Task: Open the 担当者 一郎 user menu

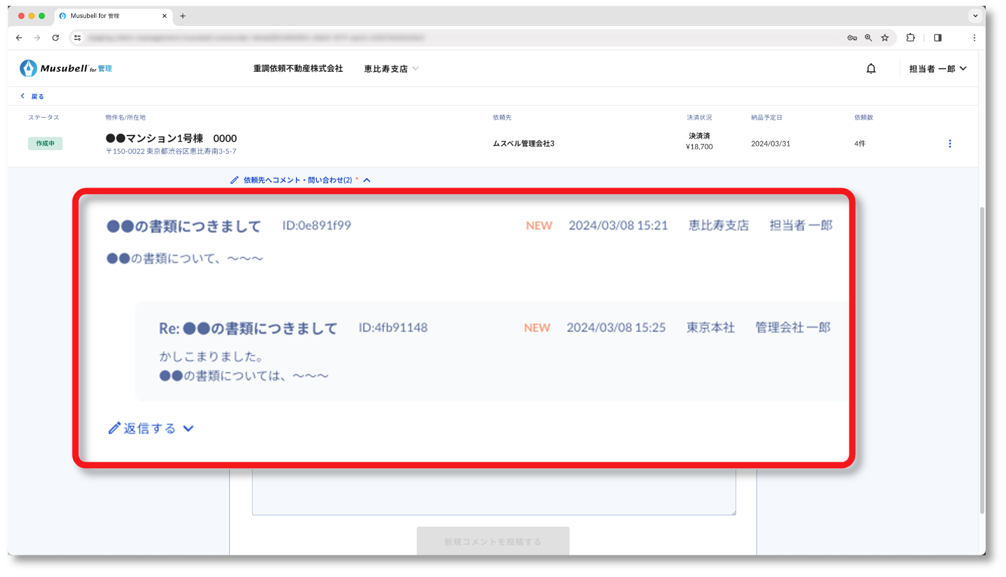Action: 937,69
